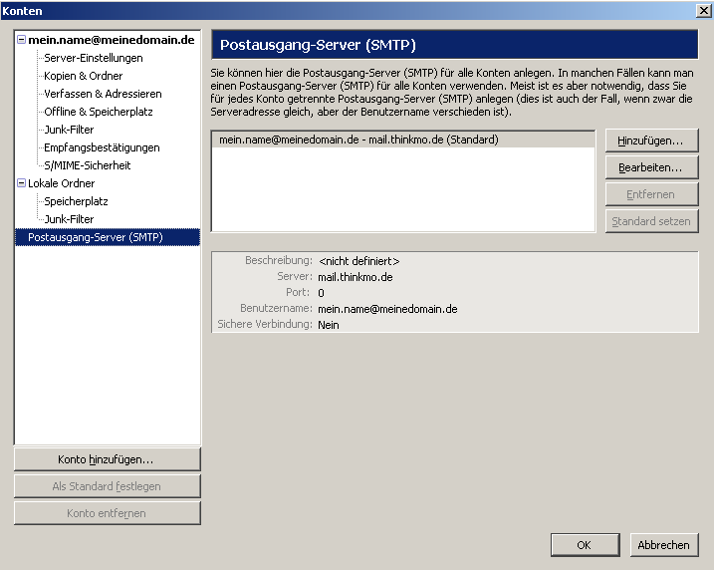This screenshot has width=714, height=570.
Task: Close the Konten dialog window
Action: pos(702,10)
